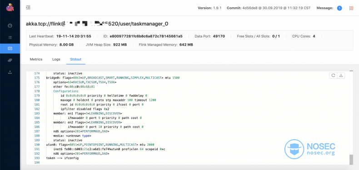The height and width of the screenshot is (170, 359).
Task: Click the nd6 options line 187
Action: [81, 131]
